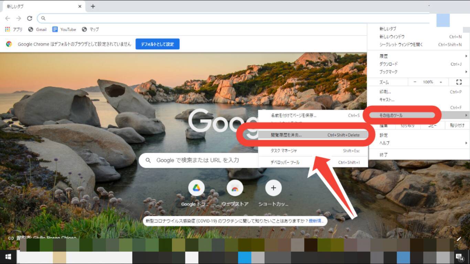This screenshot has width=470, height=264.
Task: Open a new tab with the plus button
Action: click(93, 7)
